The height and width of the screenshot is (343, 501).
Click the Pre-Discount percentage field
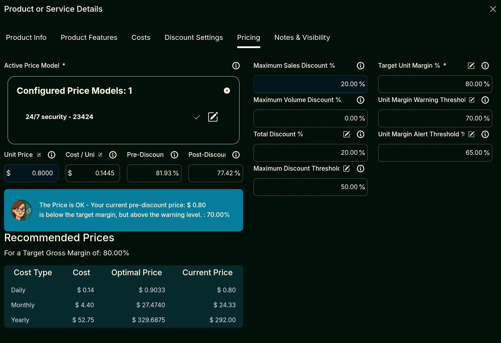pos(154,173)
